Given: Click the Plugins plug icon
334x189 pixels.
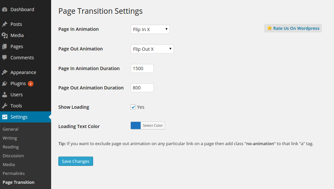Looking at the screenshot, I should coord(5,84).
